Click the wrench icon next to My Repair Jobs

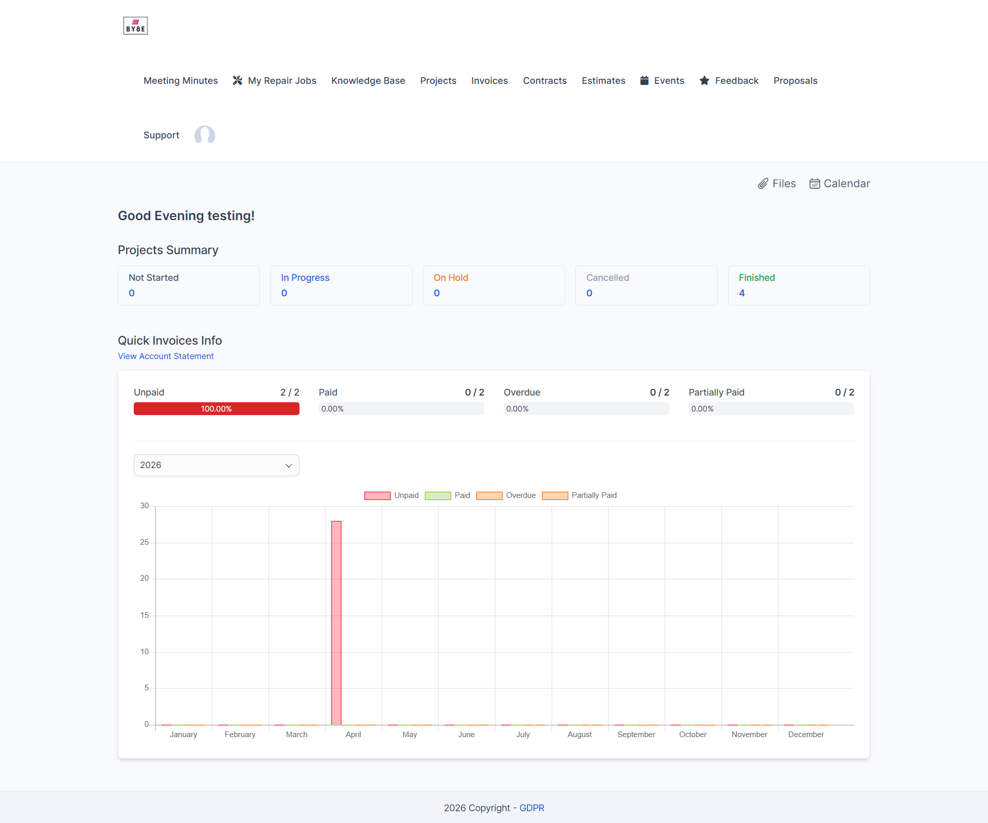[x=237, y=80]
